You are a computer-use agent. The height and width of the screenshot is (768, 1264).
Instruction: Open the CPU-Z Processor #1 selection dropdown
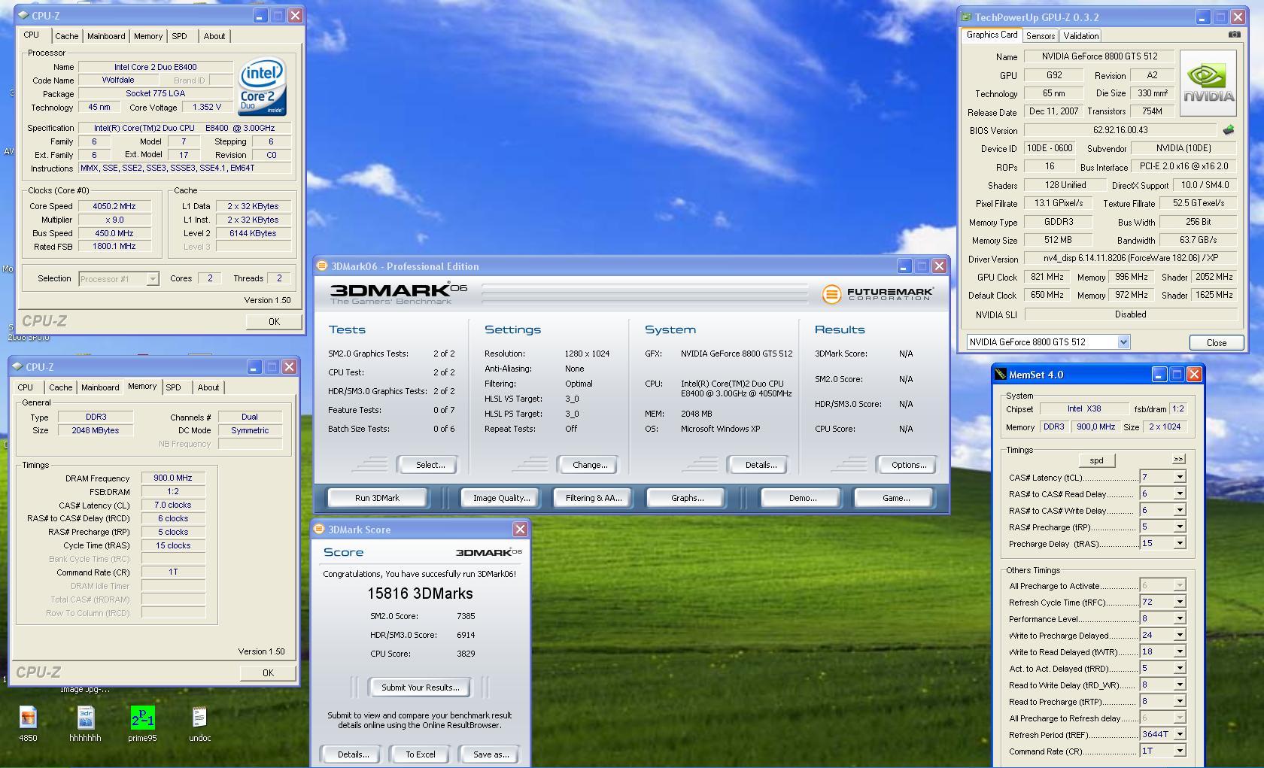tap(153, 279)
